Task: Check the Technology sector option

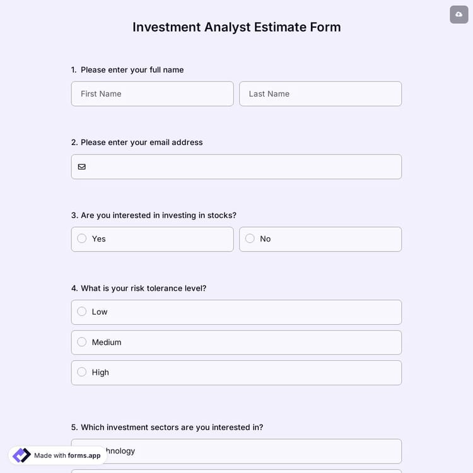Action: [252, 451]
